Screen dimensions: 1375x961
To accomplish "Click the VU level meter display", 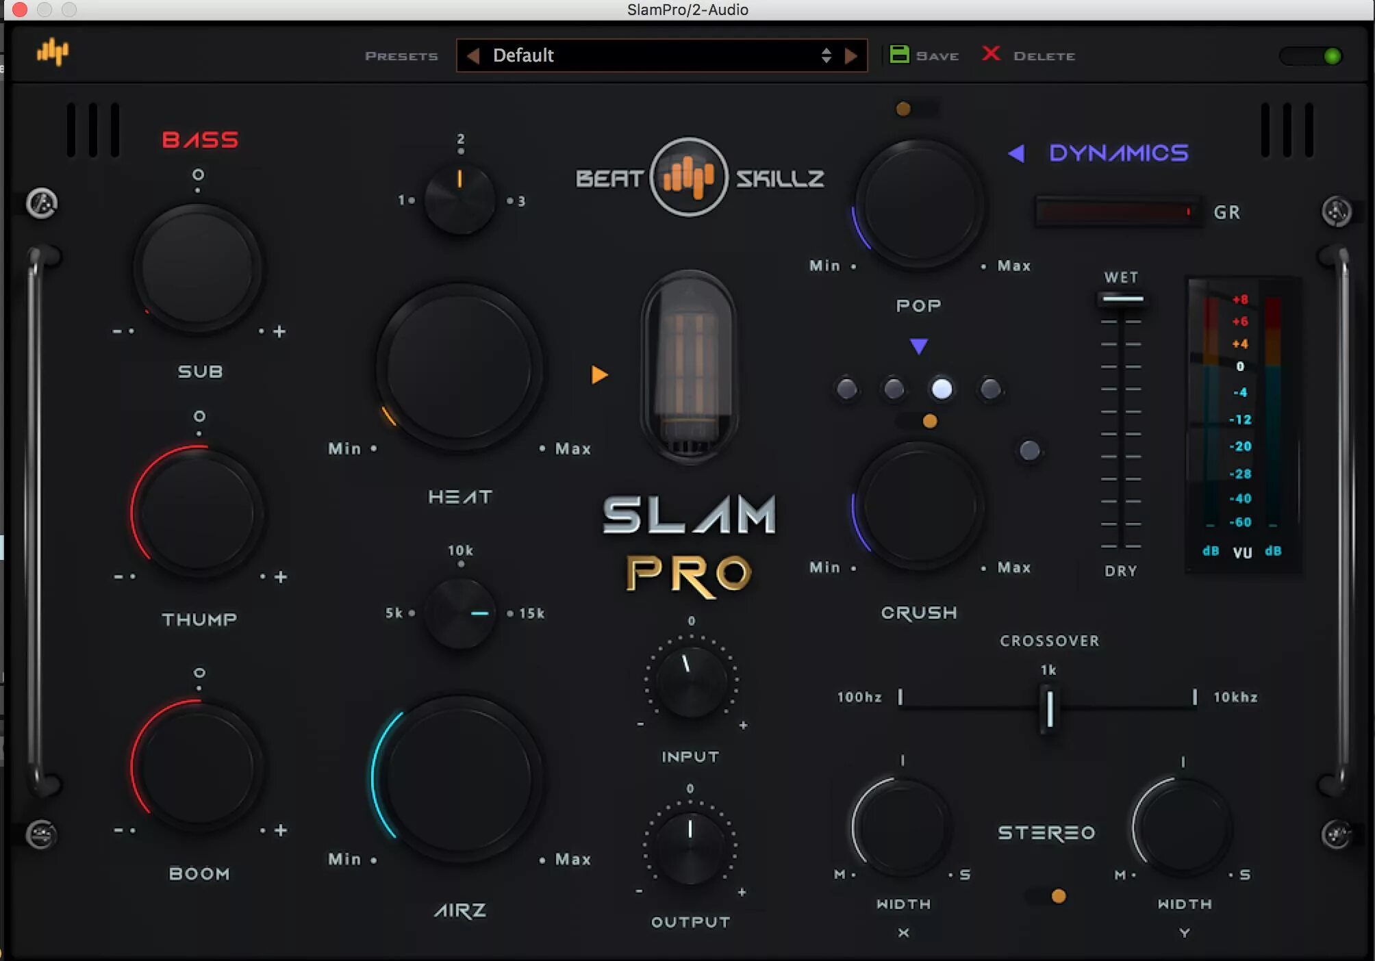I will (1242, 423).
